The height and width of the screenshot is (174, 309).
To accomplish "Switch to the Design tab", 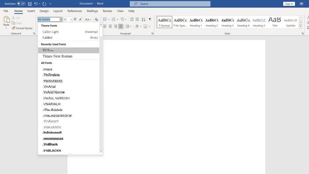I will point(44,11).
